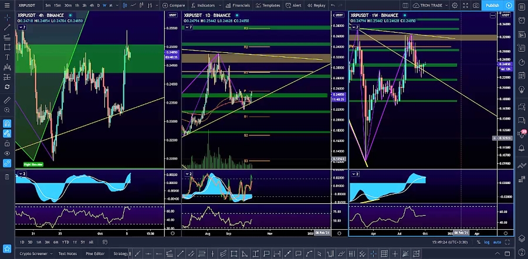
Task: Switch to the 4h timeframe
Action: pyautogui.click(x=92, y=5)
